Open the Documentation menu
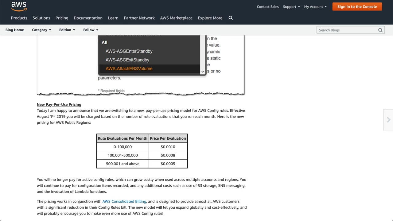Screen dimensions: 393x221 [88, 18]
